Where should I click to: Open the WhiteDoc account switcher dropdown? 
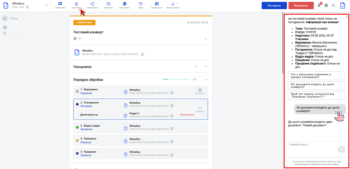coord(46,5)
